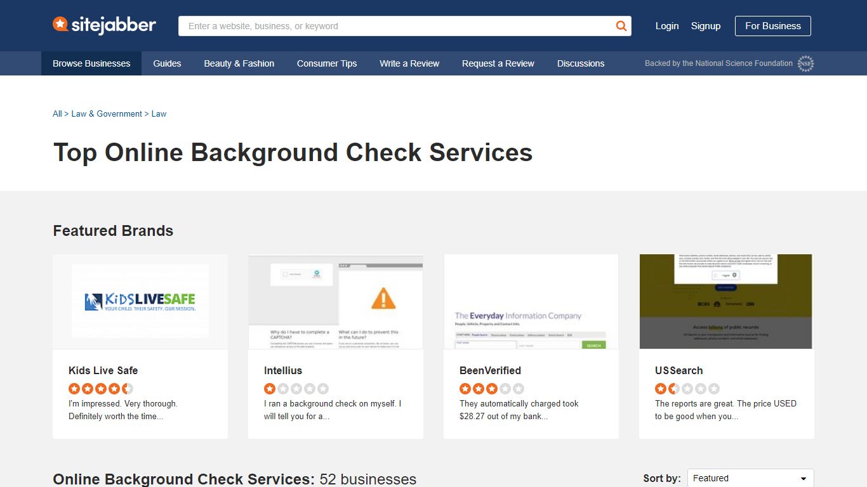Click Intellius star rating

pyautogui.click(x=296, y=389)
